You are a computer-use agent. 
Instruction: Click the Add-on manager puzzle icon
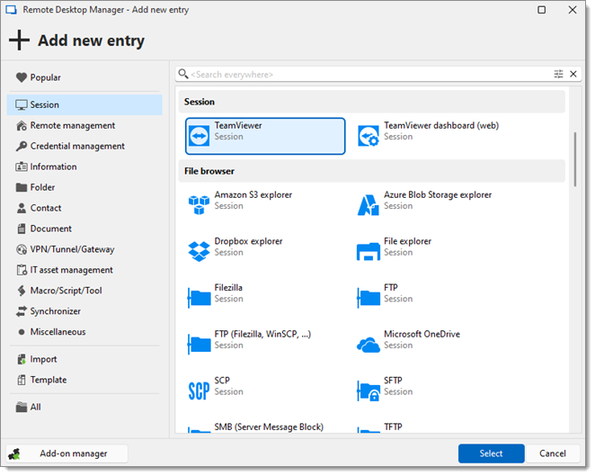click(x=14, y=454)
